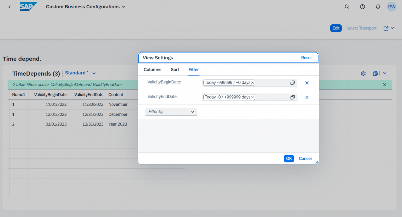Open the Filter by dropdown
The height and width of the screenshot is (217, 402).
pos(171,112)
